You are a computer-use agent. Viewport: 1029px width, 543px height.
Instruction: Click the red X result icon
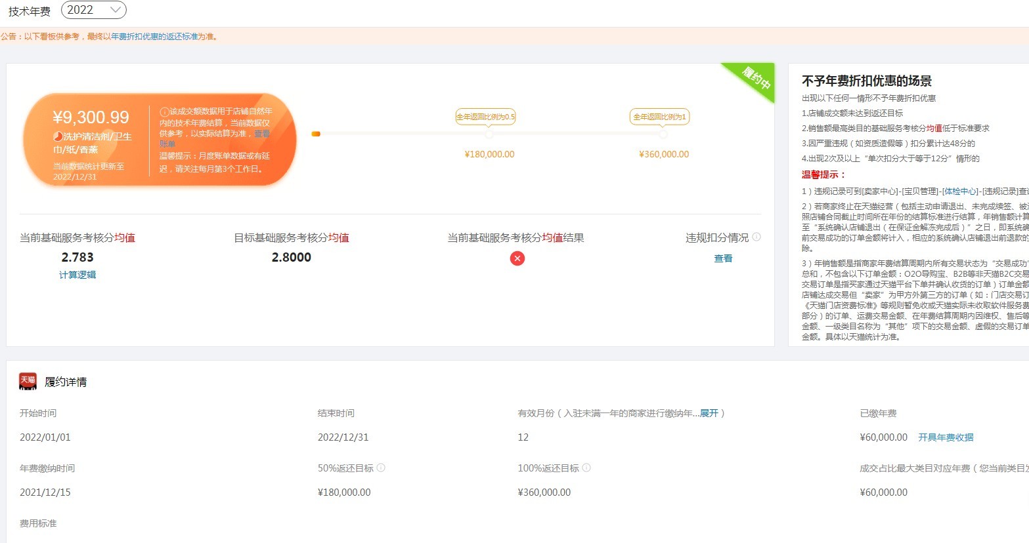coord(517,258)
